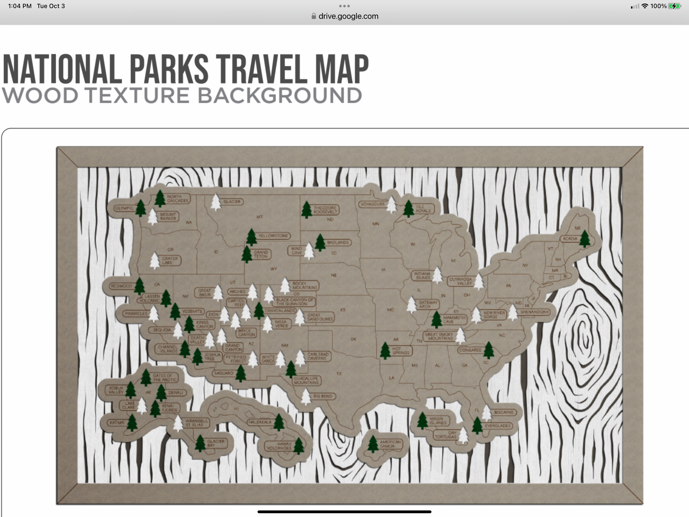
Task: Click the horizontal scrollbar at the bottom
Action: [344, 511]
